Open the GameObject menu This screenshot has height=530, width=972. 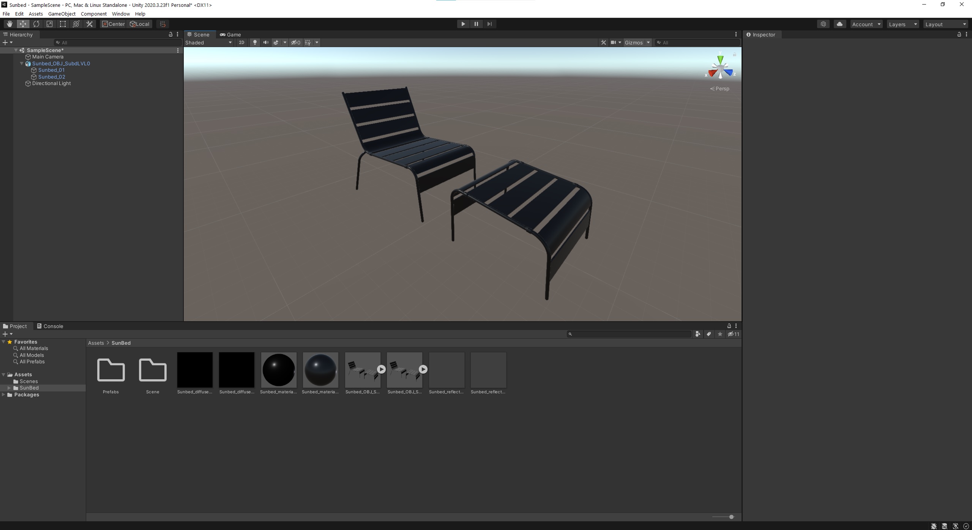[62, 14]
